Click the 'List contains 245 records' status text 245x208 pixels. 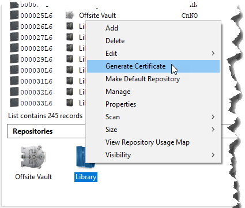(x=46, y=116)
